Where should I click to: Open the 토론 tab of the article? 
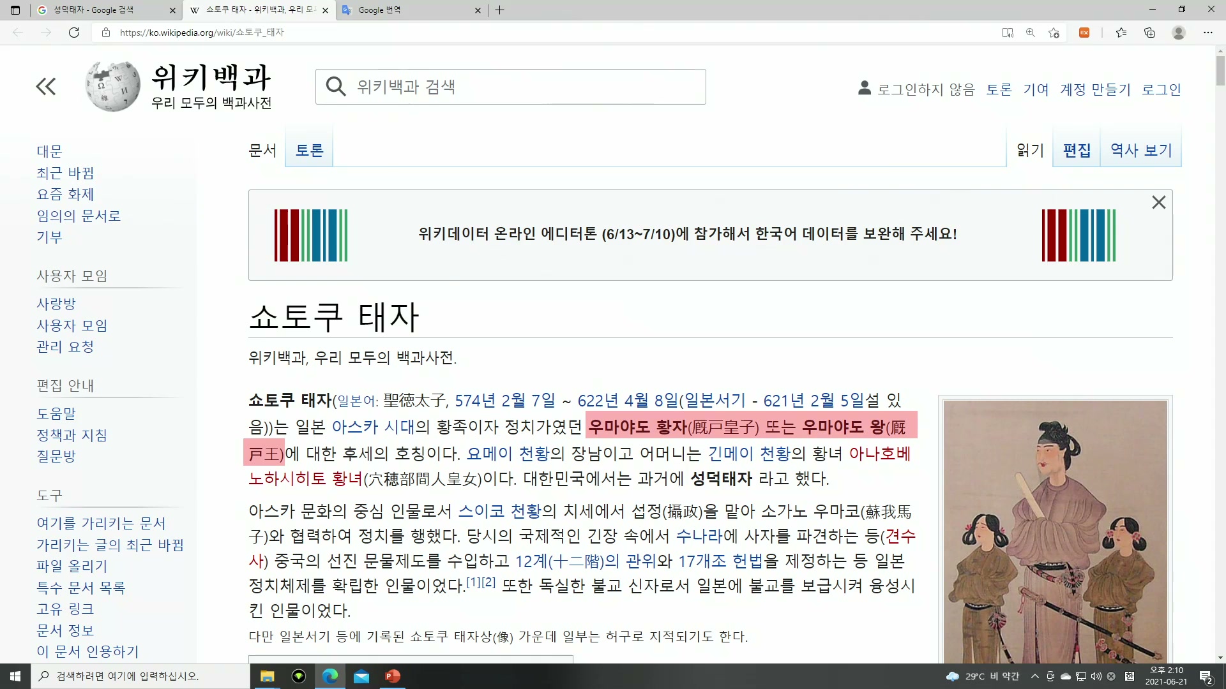(x=309, y=151)
